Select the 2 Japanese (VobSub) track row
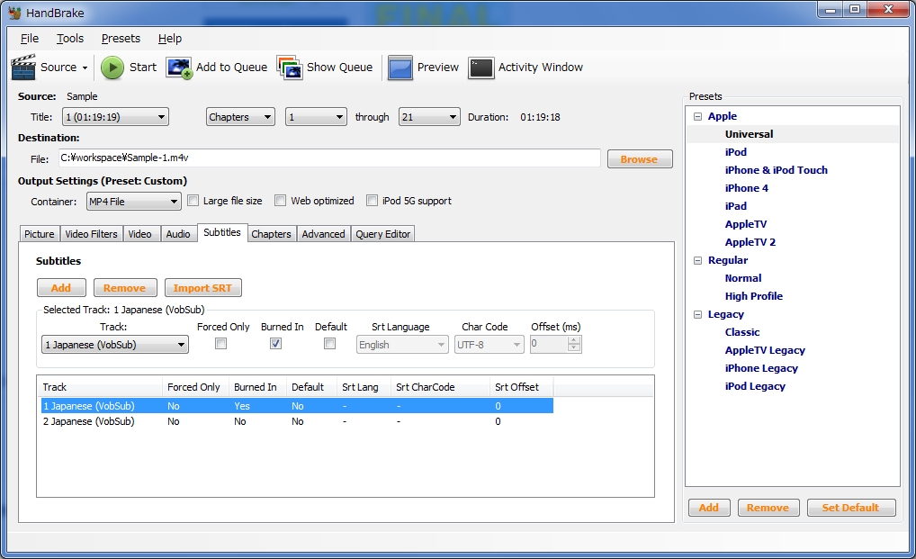Screen dimensions: 916x559 [x=297, y=421]
